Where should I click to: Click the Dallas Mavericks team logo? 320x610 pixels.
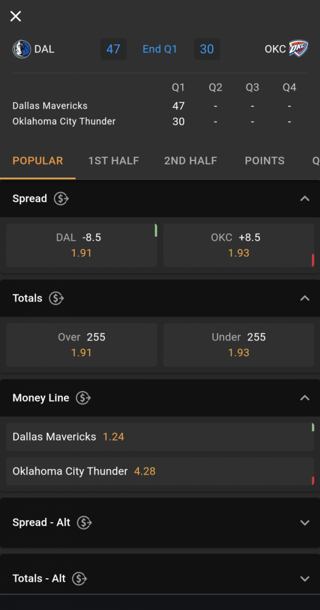[22, 49]
